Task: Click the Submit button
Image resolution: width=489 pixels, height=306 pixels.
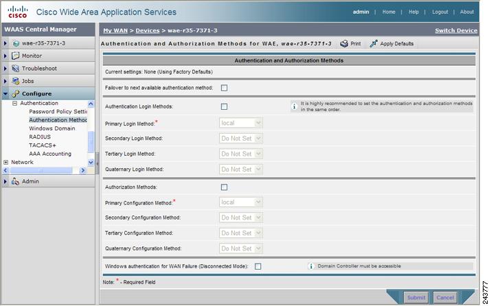Action: tap(416, 298)
